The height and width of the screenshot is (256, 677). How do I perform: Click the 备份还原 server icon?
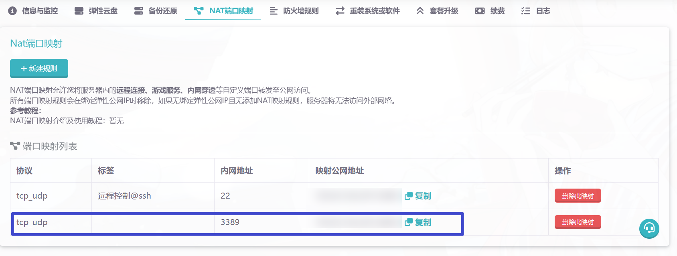[139, 11]
